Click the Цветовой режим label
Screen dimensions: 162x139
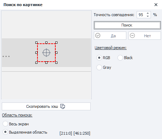(111, 48)
